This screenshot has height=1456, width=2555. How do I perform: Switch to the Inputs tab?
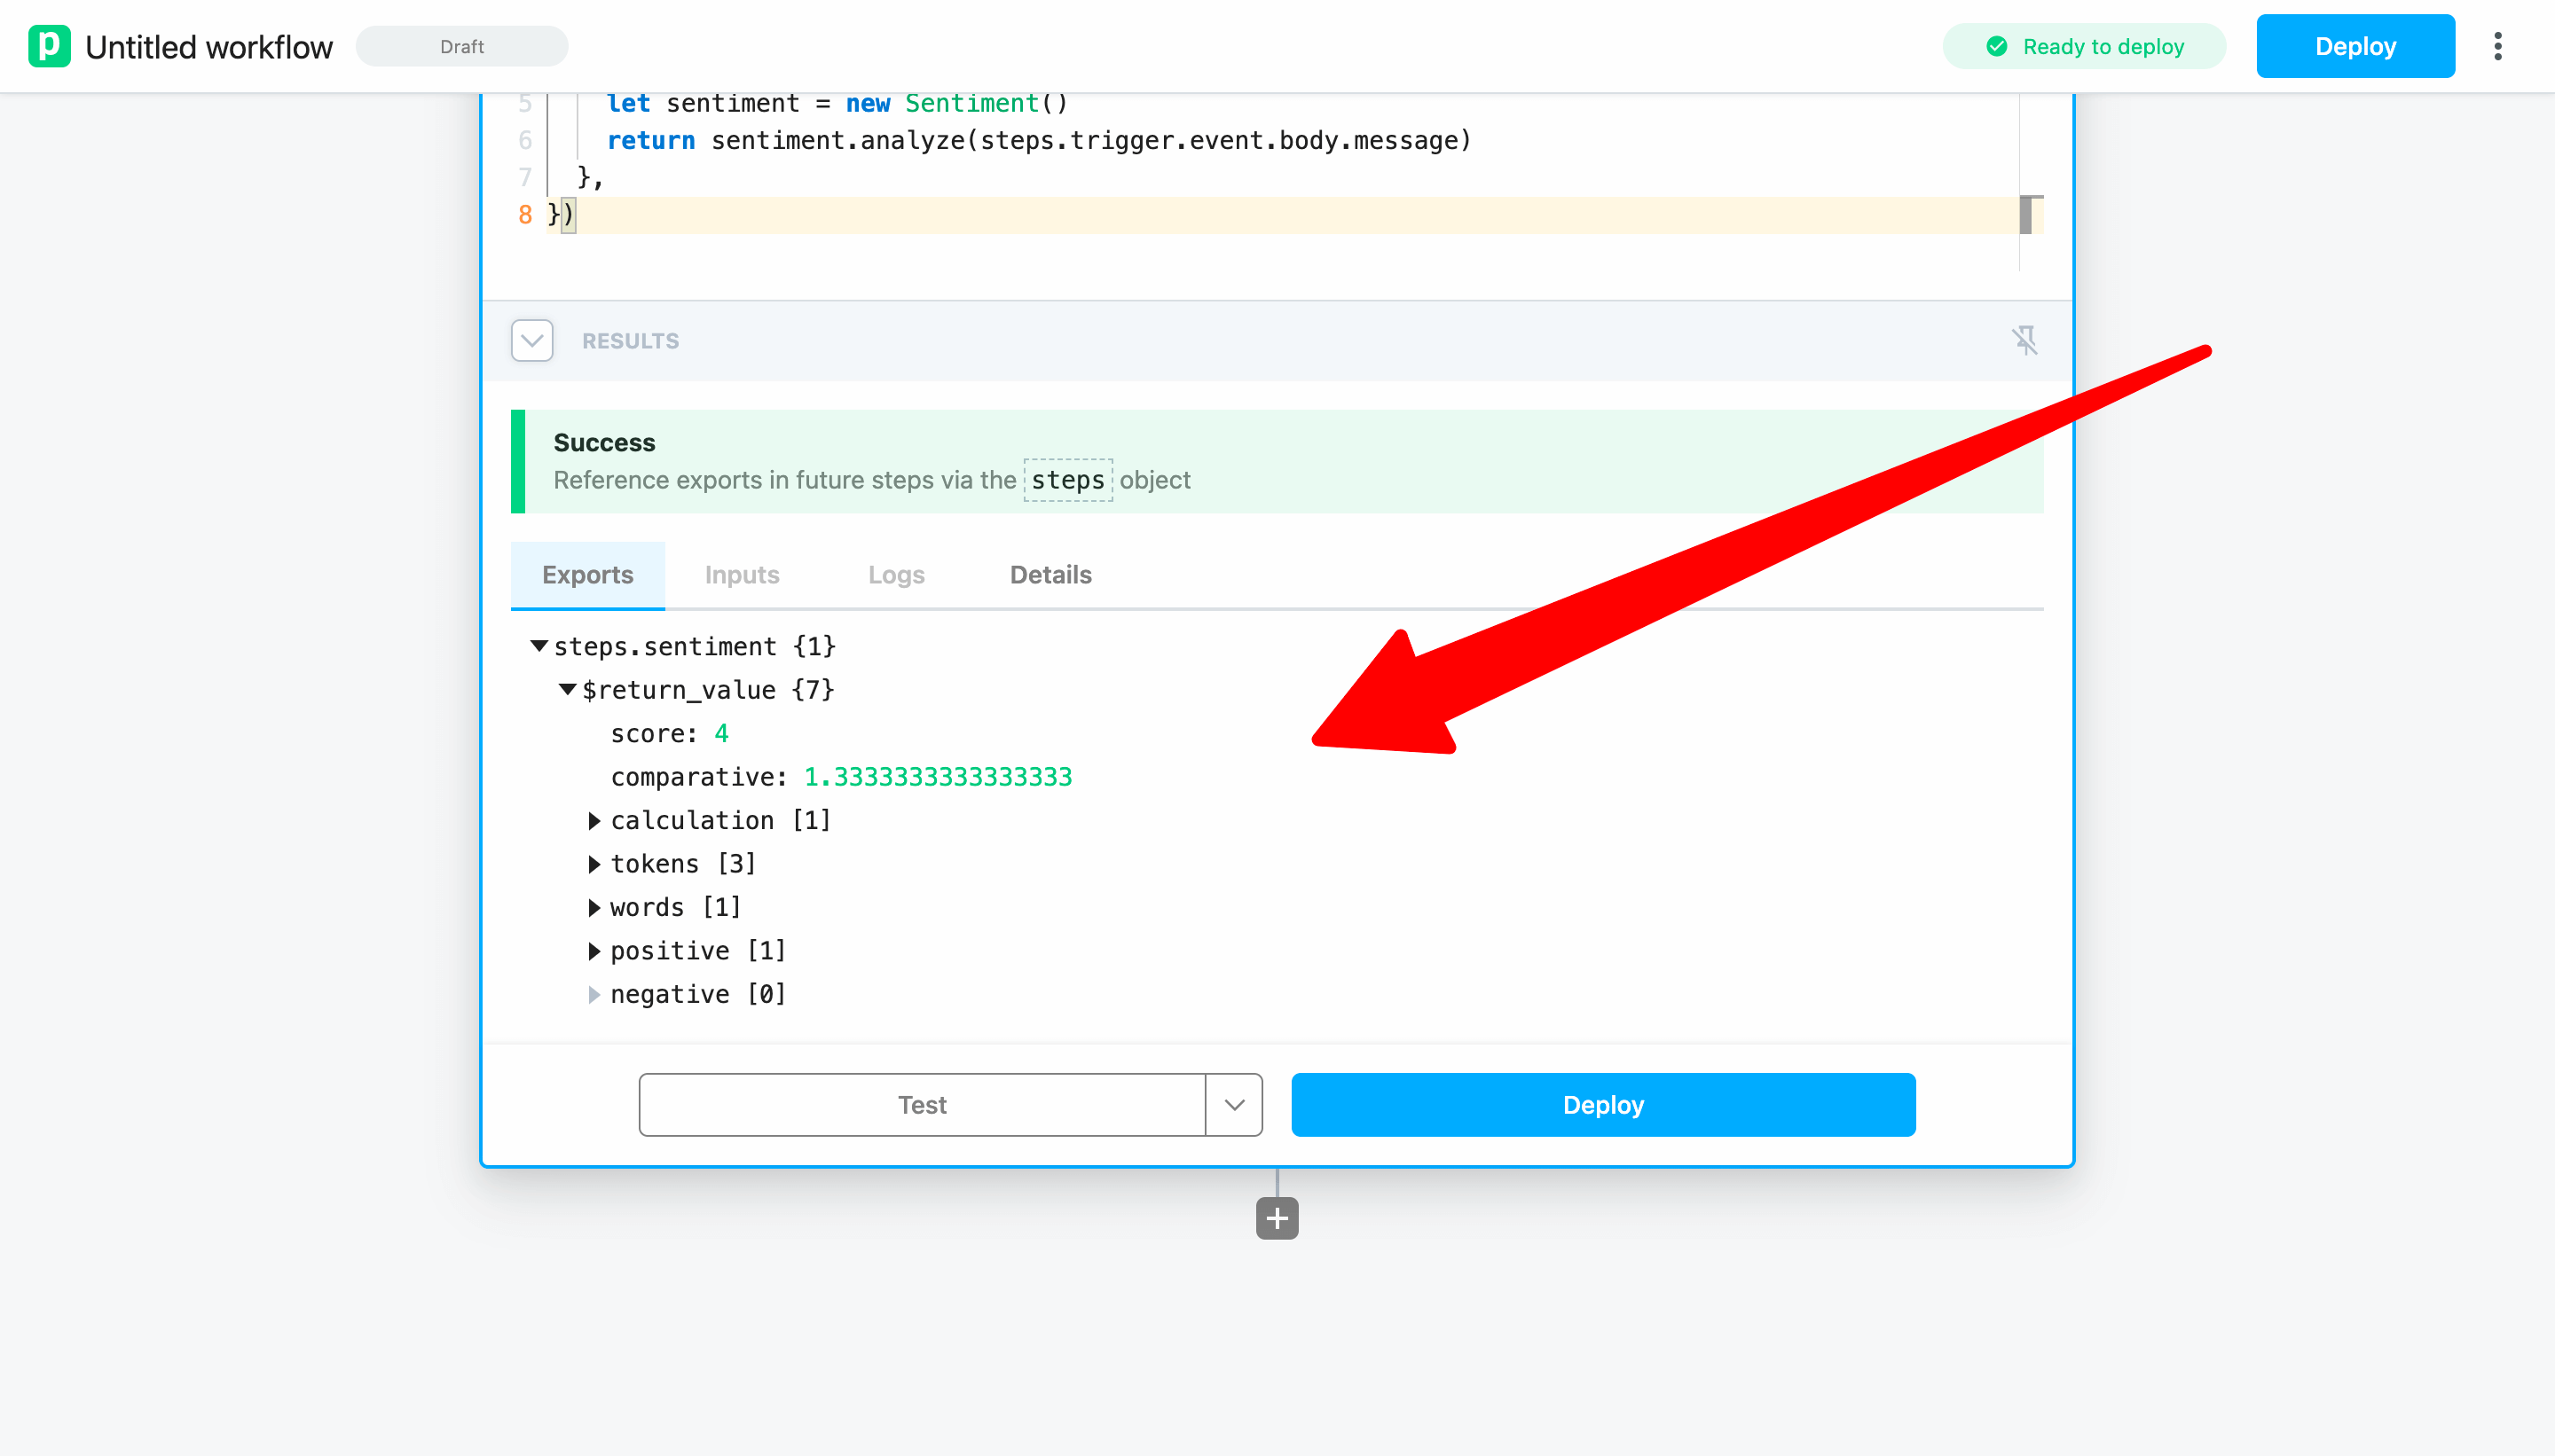[x=742, y=575]
